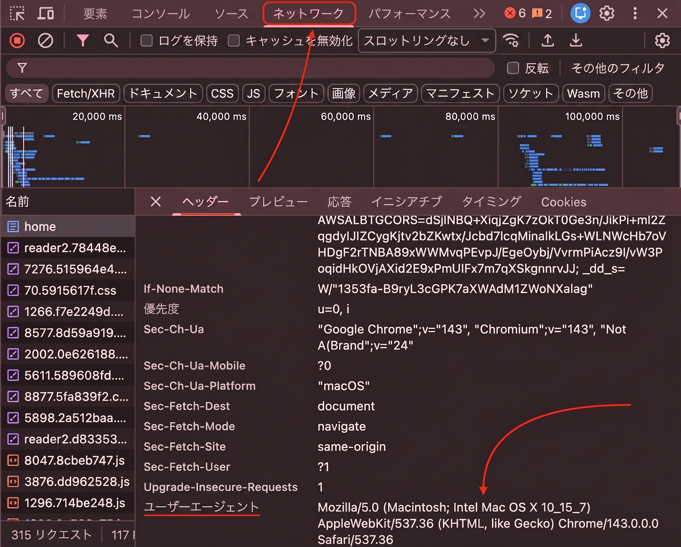Image resolution: width=681 pixels, height=547 pixels.
Task: Import HAR file with upload icon
Action: click(x=548, y=41)
